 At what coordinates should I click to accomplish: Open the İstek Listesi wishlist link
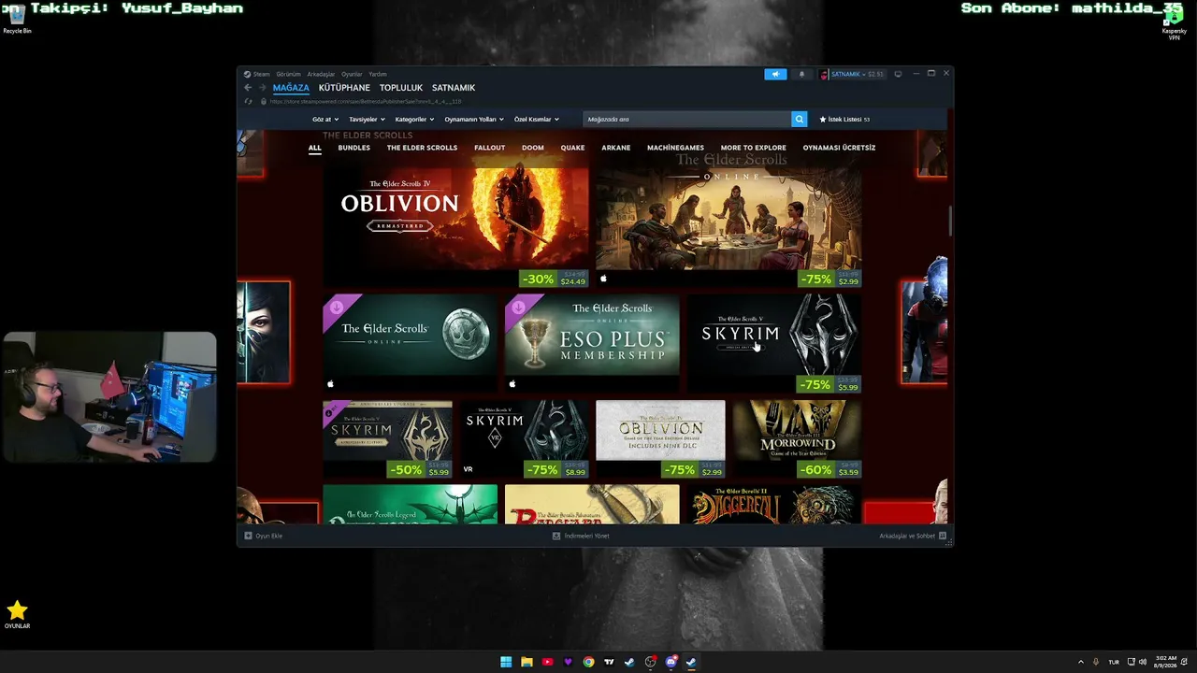[x=844, y=120]
